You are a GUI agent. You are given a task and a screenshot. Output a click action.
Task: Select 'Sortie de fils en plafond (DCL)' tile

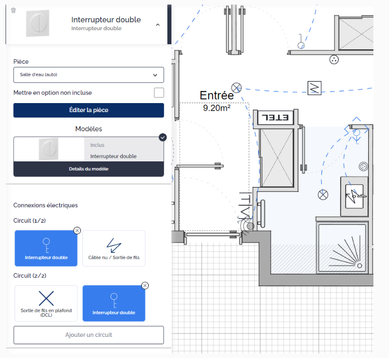point(46,303)
